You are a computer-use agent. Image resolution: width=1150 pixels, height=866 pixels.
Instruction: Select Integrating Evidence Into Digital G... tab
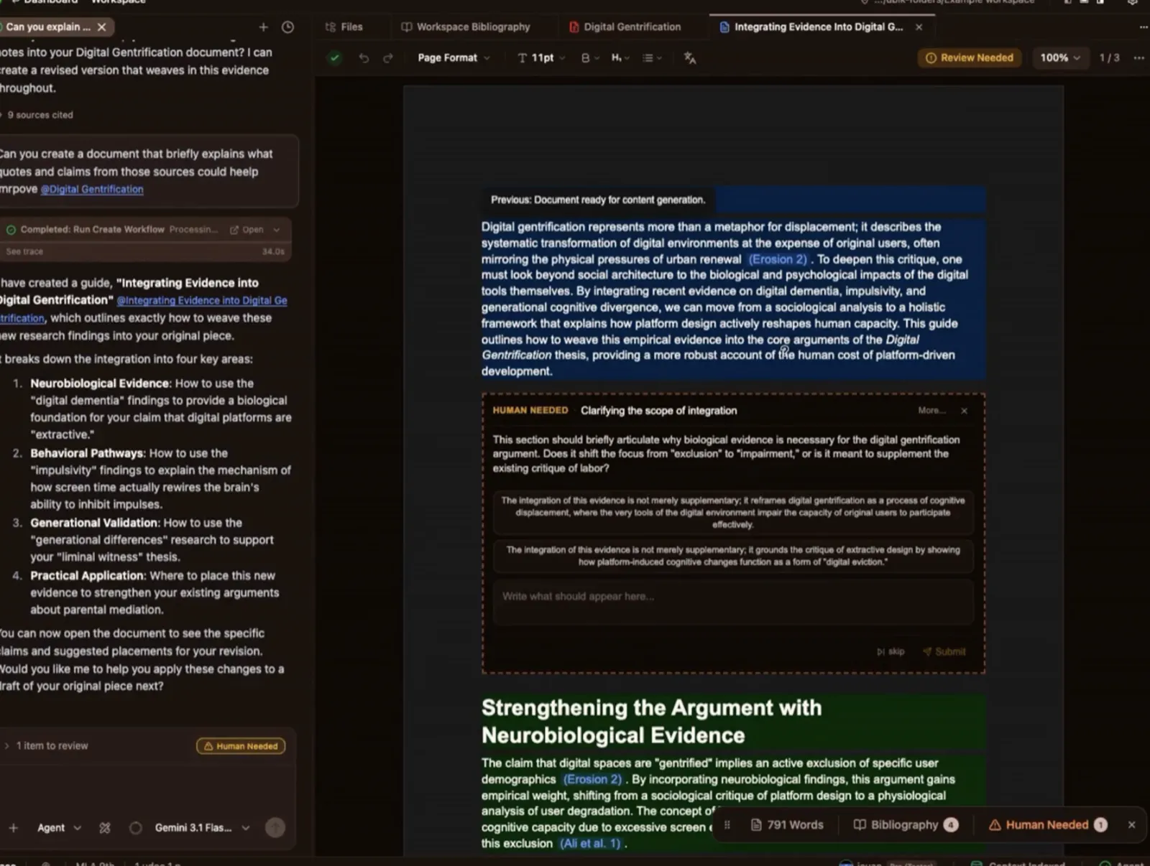click(x=811, y=27)
